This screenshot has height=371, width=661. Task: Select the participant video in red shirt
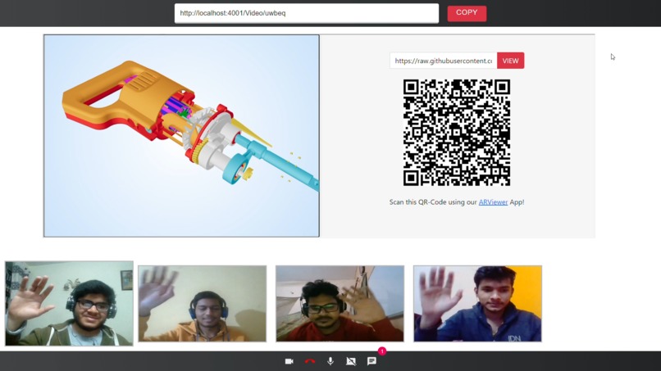click(340, 304)
